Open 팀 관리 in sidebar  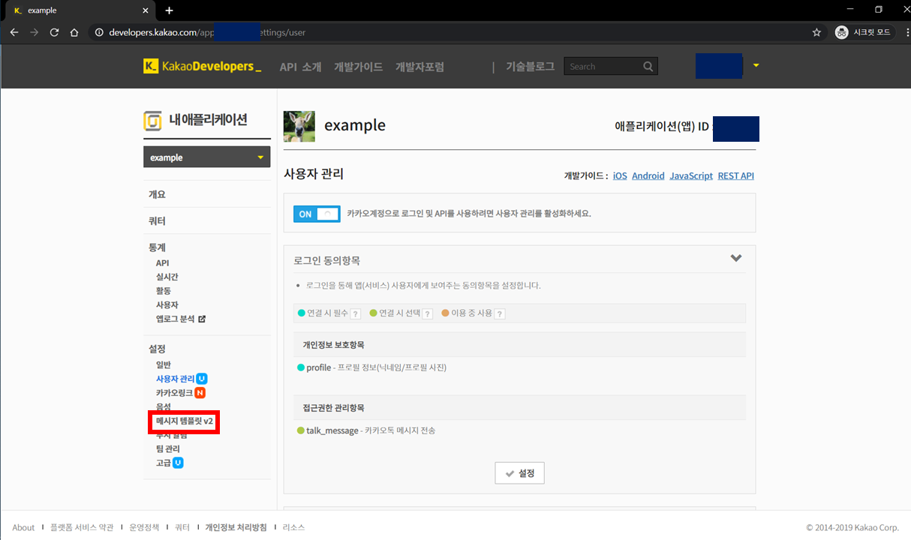(x=168, y=448)
